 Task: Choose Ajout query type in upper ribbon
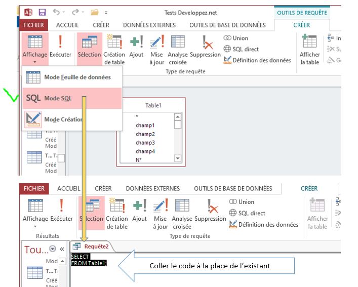(136, 46)
